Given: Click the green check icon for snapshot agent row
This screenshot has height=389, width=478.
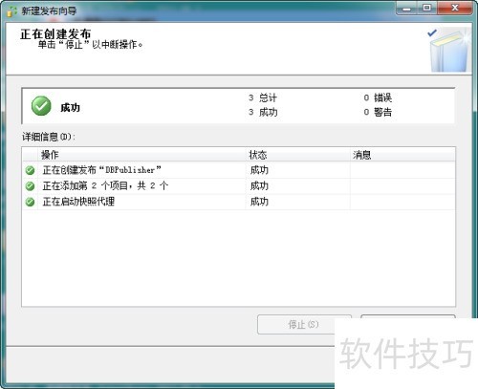Looking at the screenshot, I should 30,202.
